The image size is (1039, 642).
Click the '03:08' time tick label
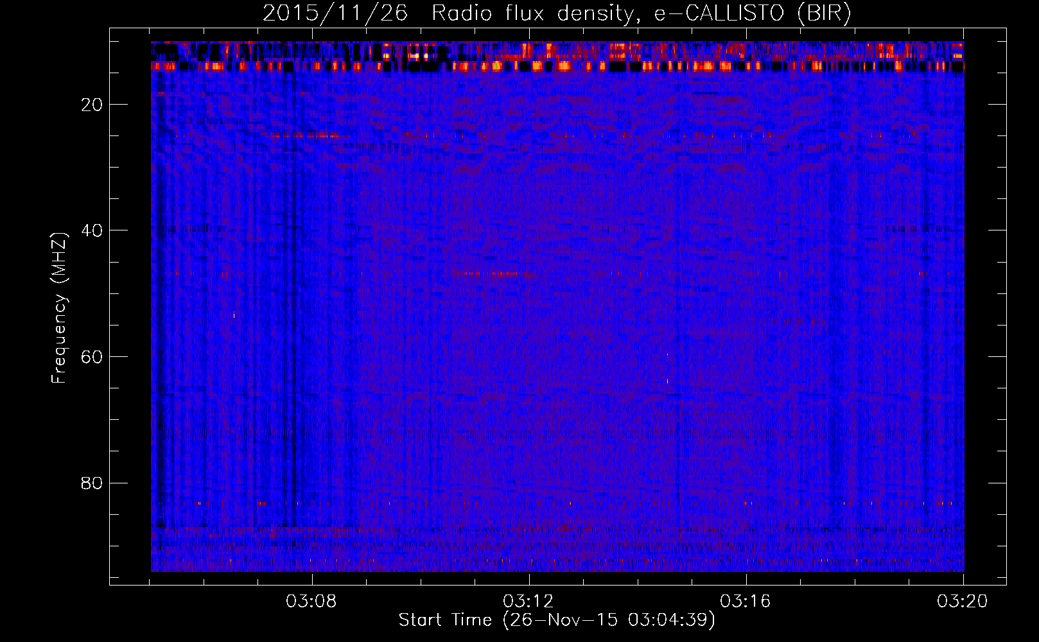[311, 602]
